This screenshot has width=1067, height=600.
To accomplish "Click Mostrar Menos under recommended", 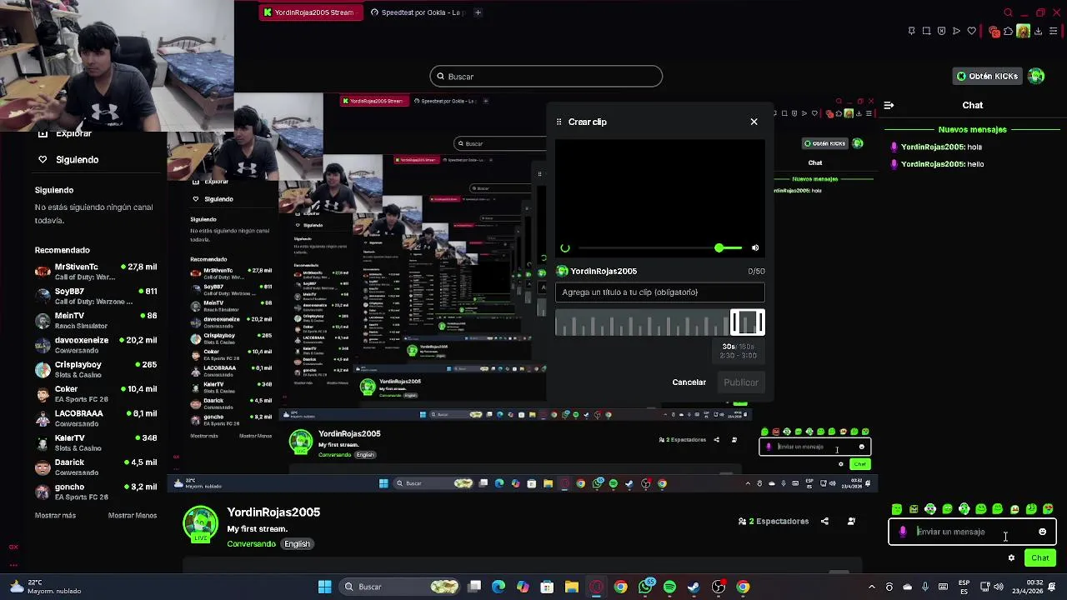I will click(x=132, y=516).
